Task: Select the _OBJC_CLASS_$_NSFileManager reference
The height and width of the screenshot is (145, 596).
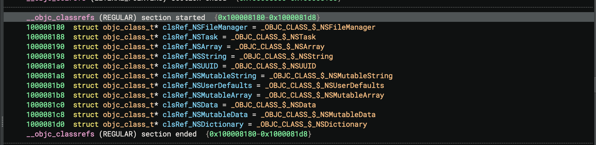Action: (318, 27)
